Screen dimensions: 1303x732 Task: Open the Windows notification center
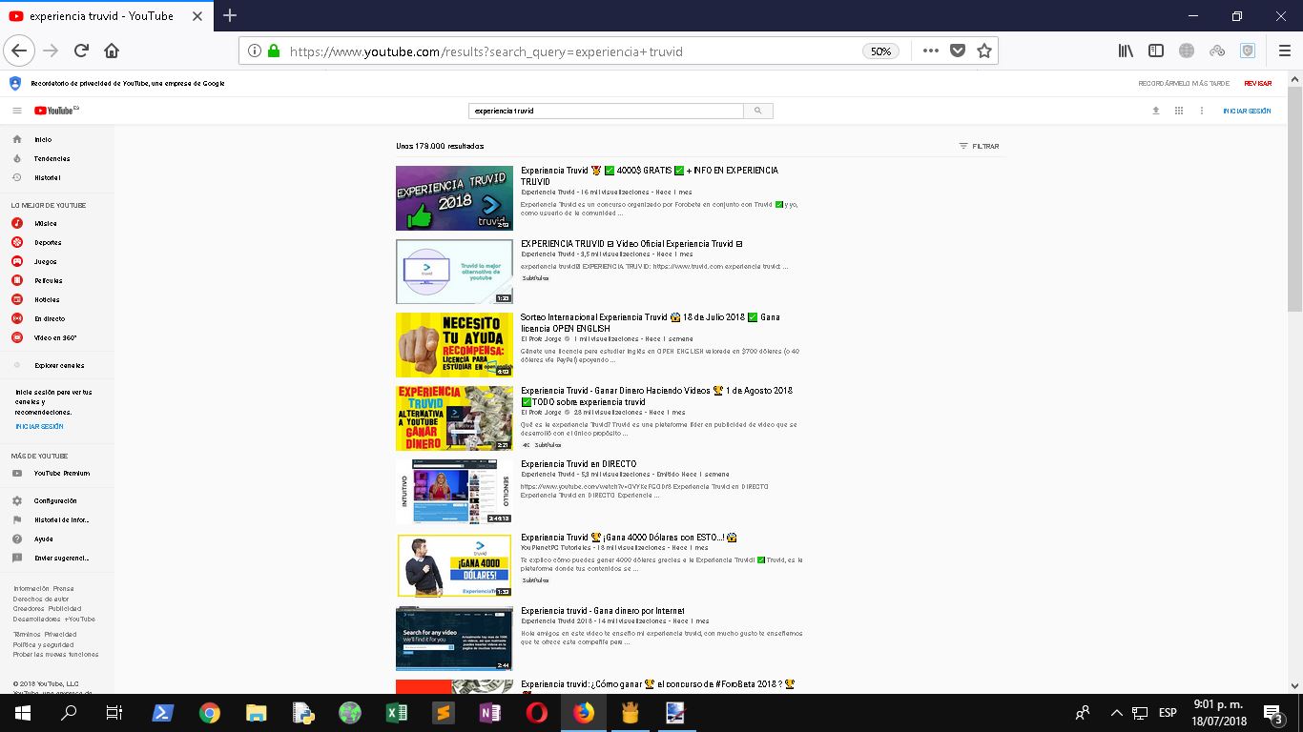click(x=1272, y=713)
